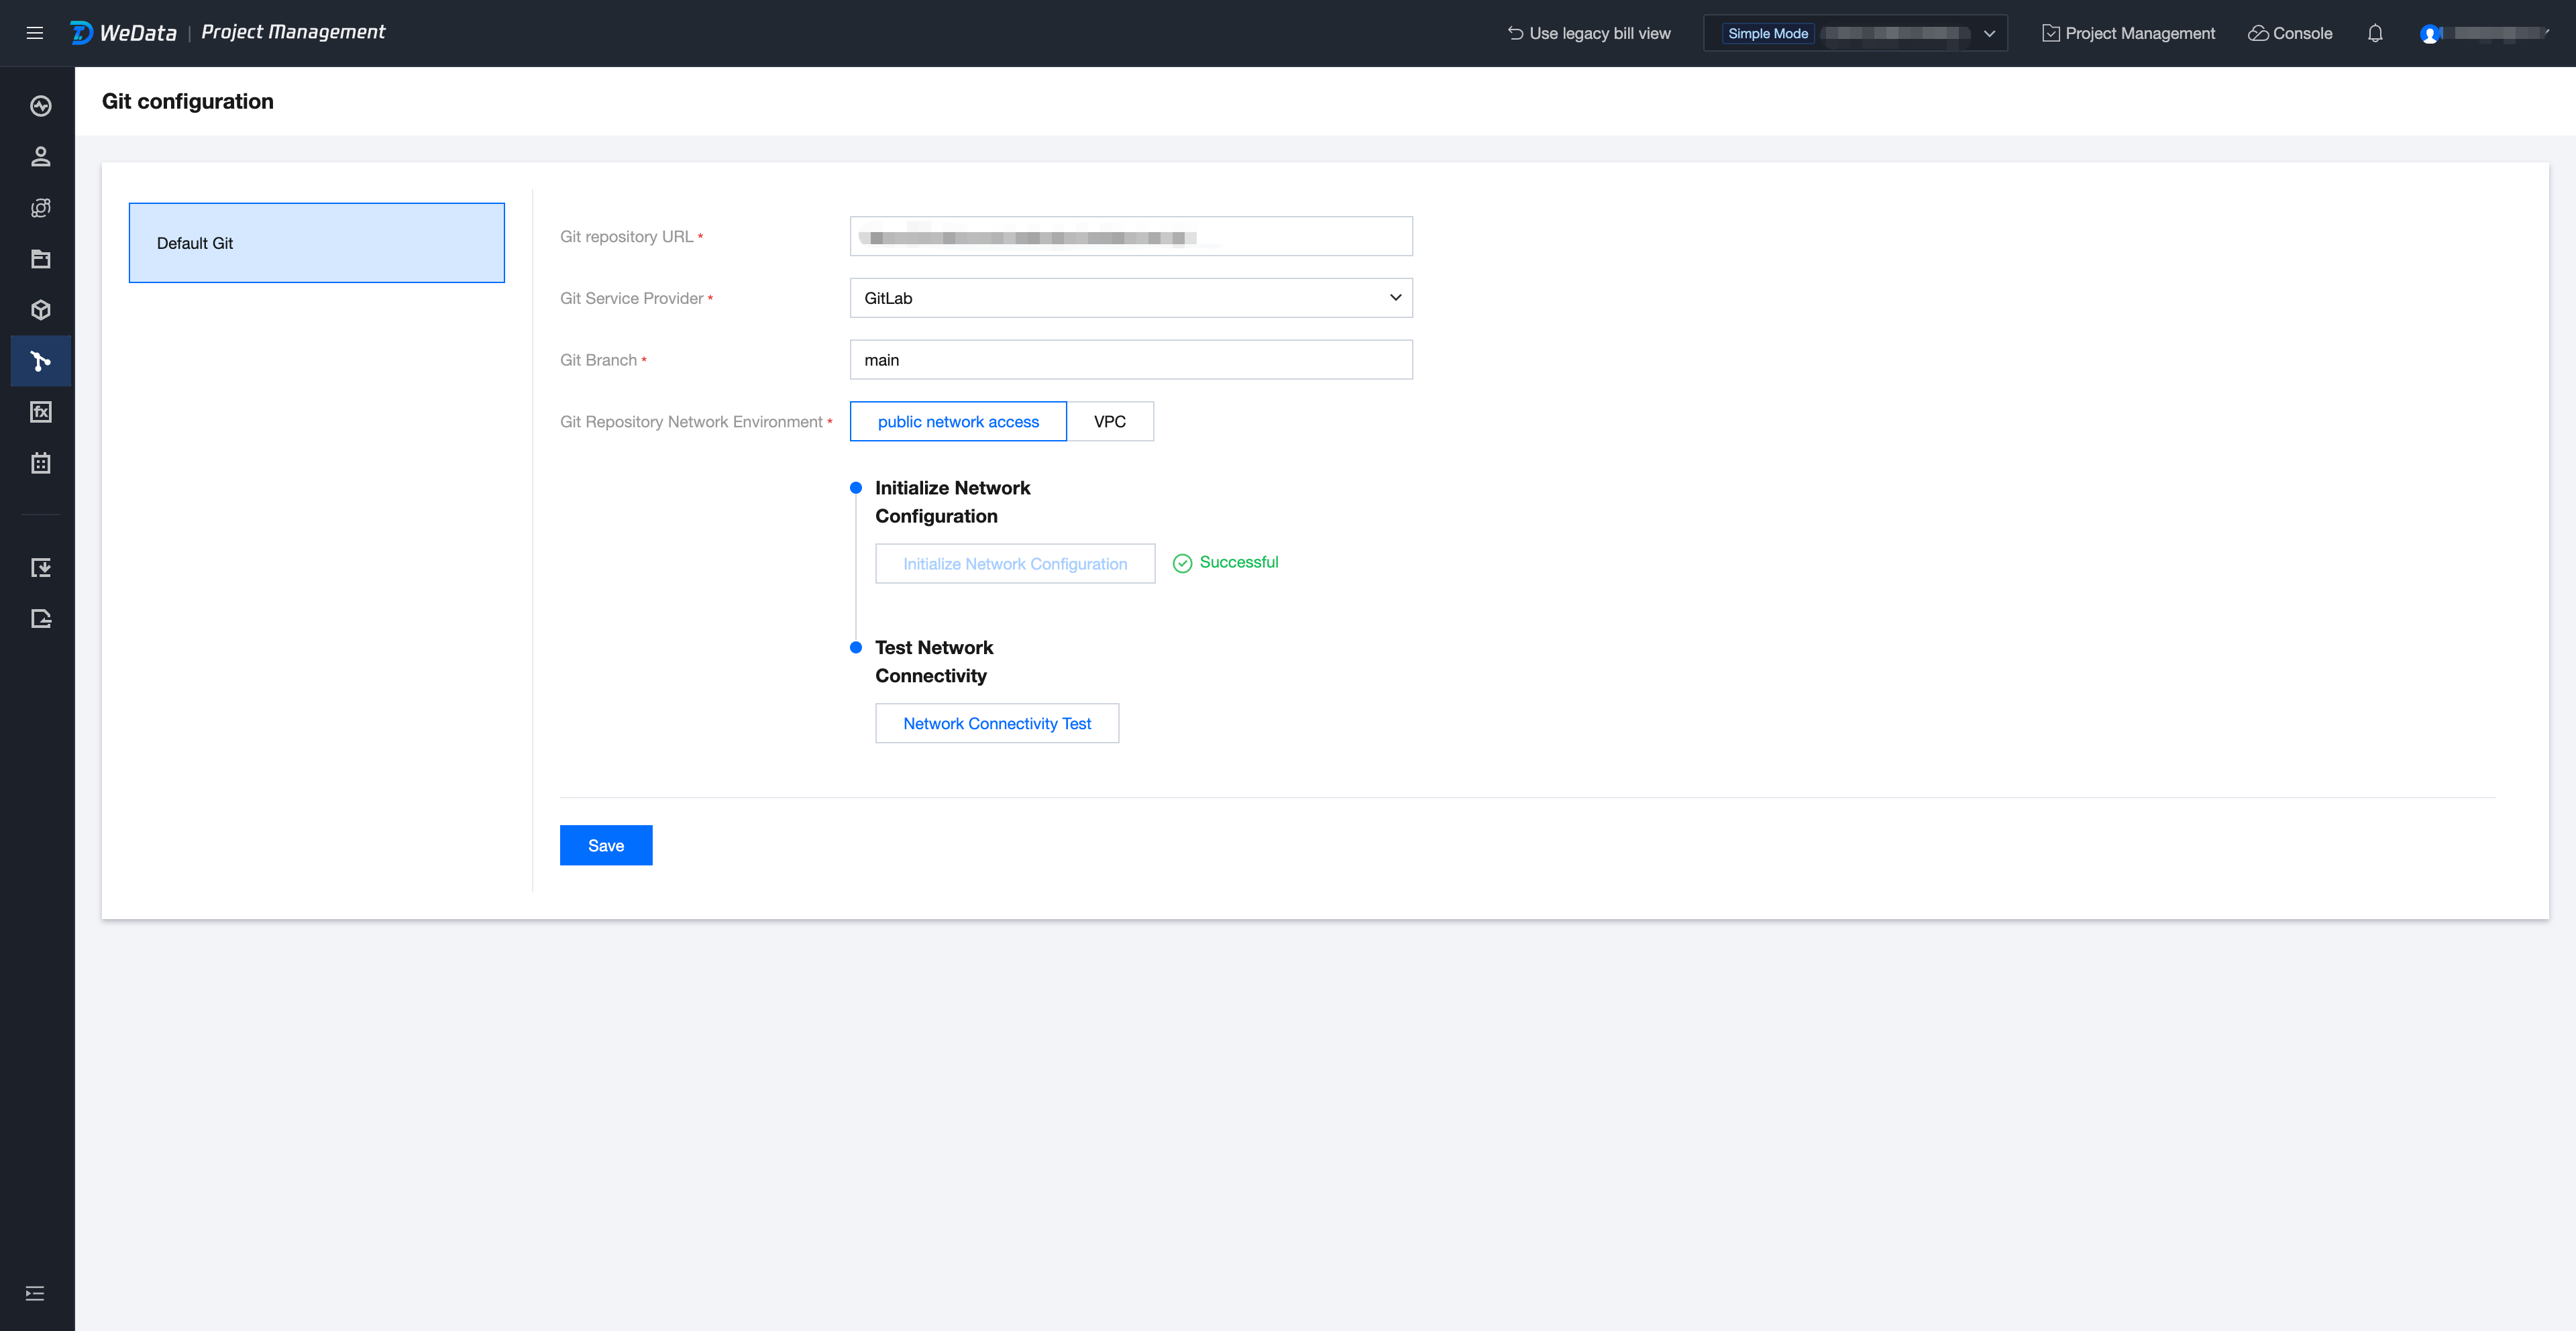Open the hamburger menu at top left
This screenshot has width=2576, height=1331.
(35, 33)
